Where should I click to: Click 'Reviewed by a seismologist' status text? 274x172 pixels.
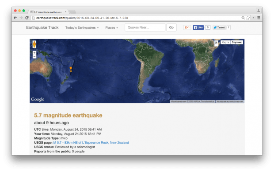(x=75, y=147)
